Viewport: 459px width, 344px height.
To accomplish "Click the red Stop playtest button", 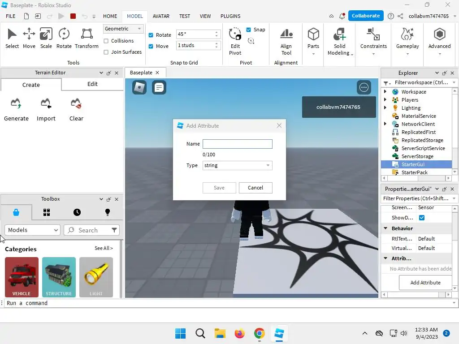I will click(x=73, y=16).
